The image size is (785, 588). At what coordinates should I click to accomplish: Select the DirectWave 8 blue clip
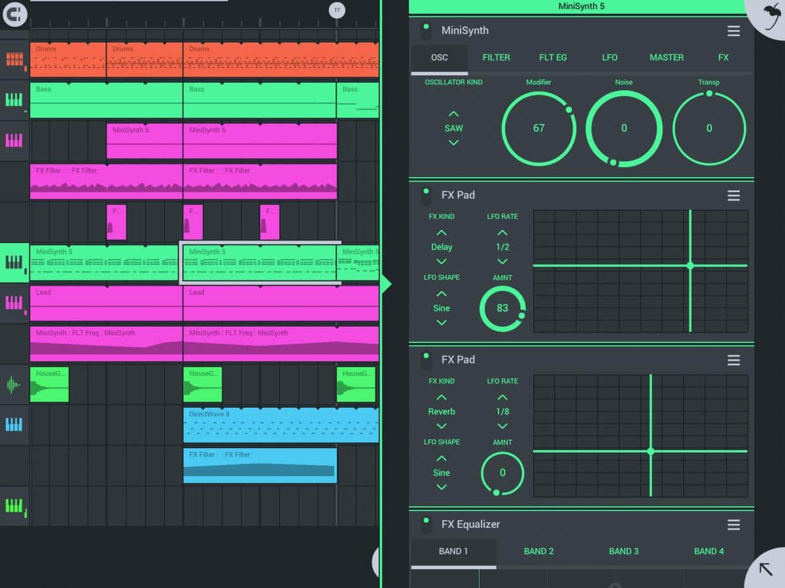(281, 425)
